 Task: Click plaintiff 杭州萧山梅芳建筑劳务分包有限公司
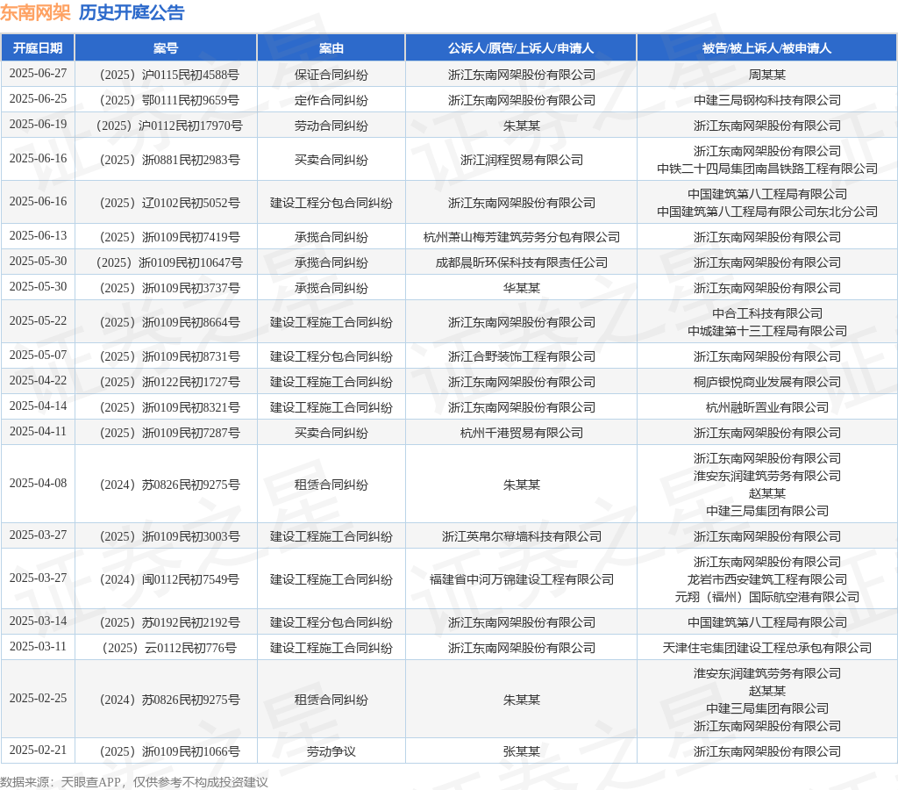521,237
